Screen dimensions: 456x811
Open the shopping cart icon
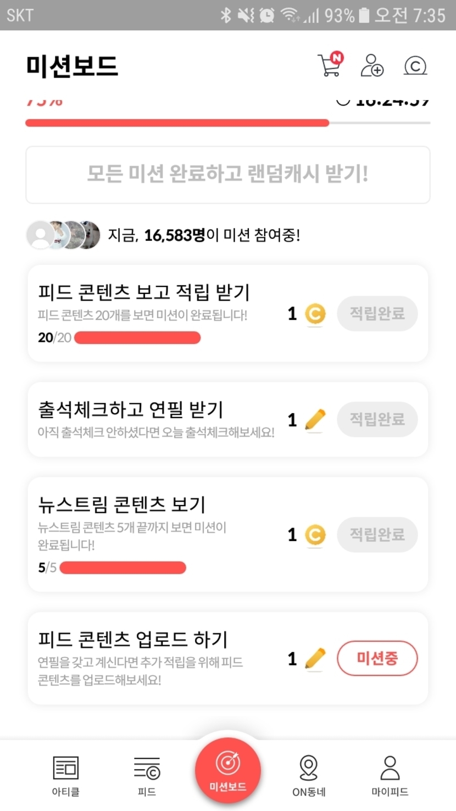pos(330,65)
